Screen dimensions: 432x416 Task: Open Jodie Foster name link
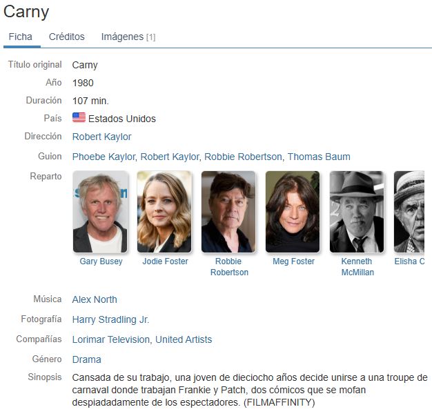coord(165,261)
